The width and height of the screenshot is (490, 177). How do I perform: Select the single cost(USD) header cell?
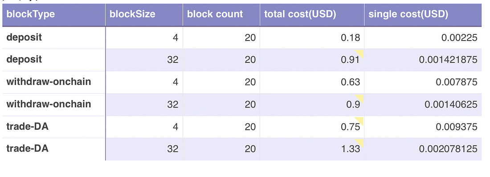pyautogui.click(x=423, y=15)
